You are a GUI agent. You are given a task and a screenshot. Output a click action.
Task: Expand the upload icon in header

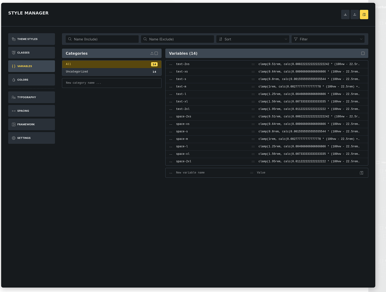tap(354, 14)
